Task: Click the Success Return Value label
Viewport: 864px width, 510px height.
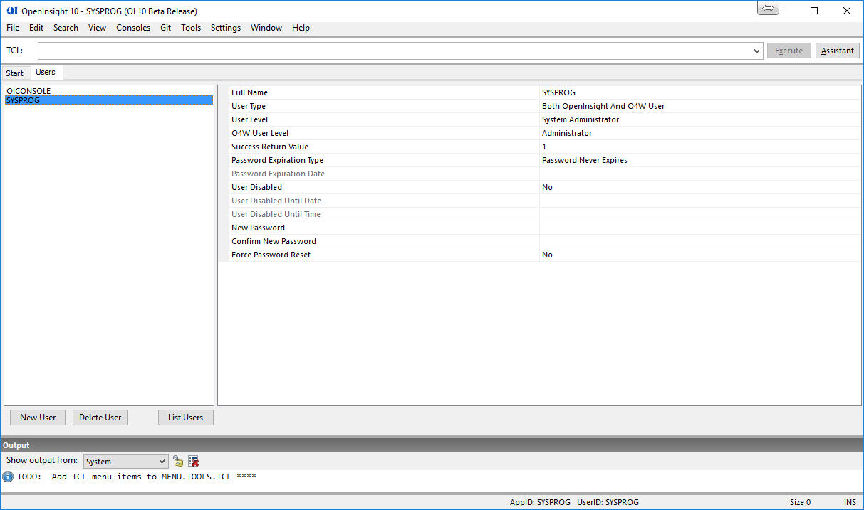Action: click(270, 147)
